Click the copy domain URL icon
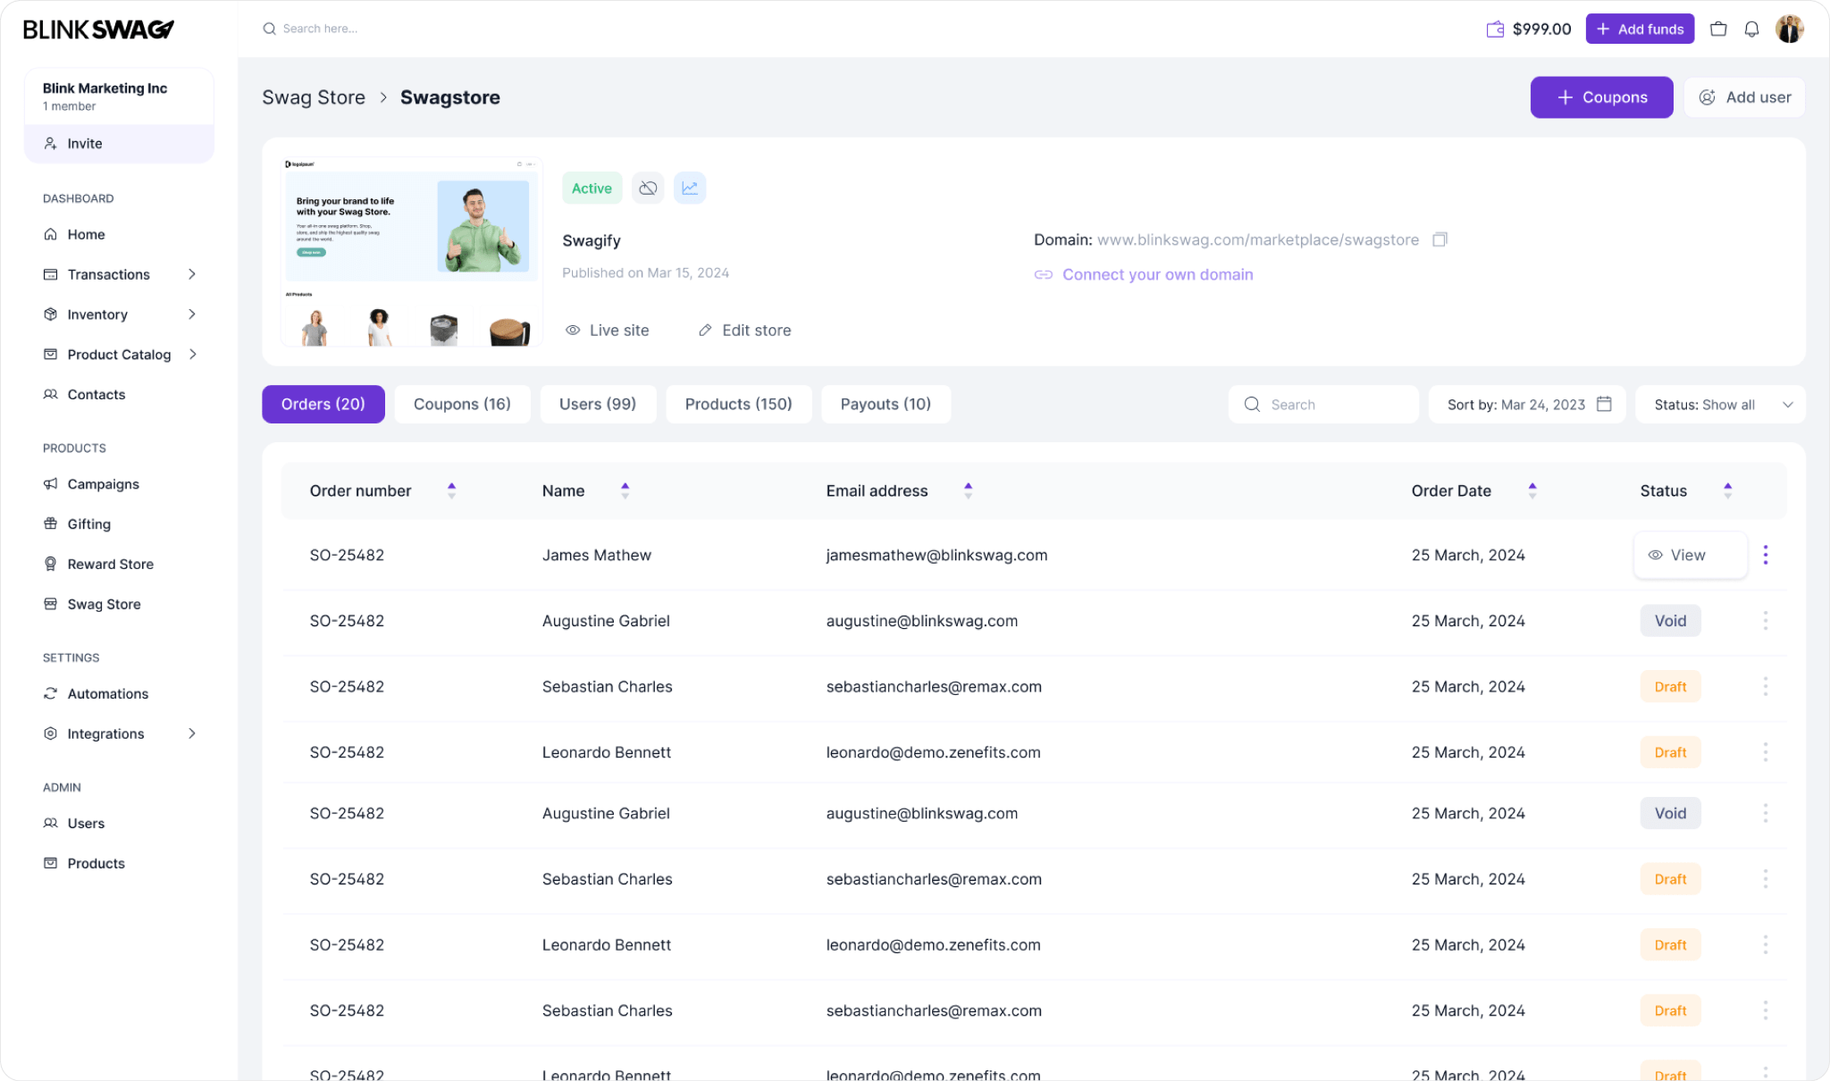This screenshot has width=1830, height=1081. 1441,239
